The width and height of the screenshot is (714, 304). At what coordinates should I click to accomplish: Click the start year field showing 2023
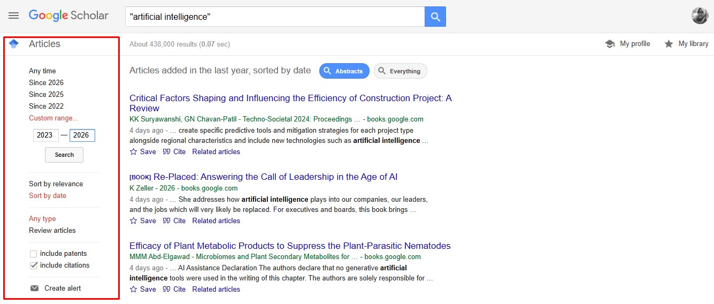tap(46, 135)
